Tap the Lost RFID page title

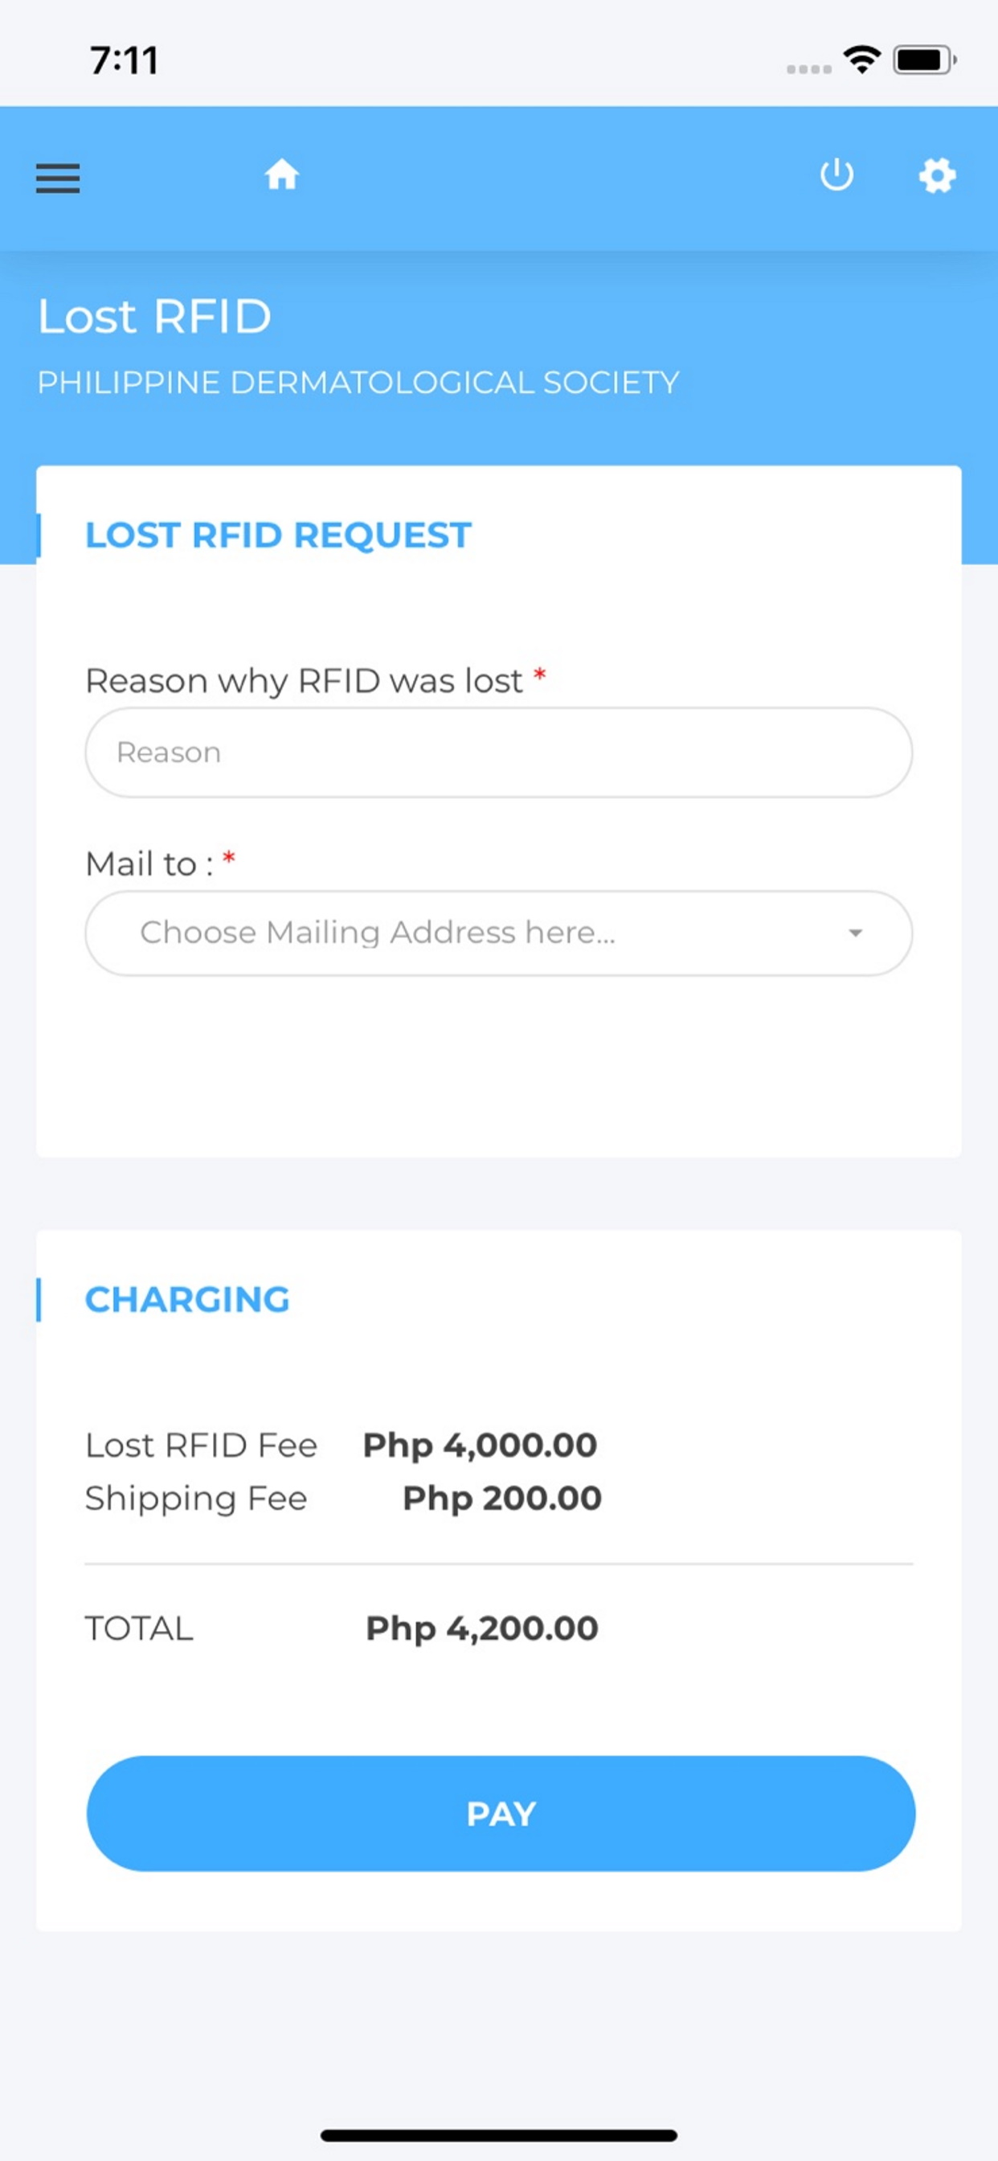click(x=155, y=316)
